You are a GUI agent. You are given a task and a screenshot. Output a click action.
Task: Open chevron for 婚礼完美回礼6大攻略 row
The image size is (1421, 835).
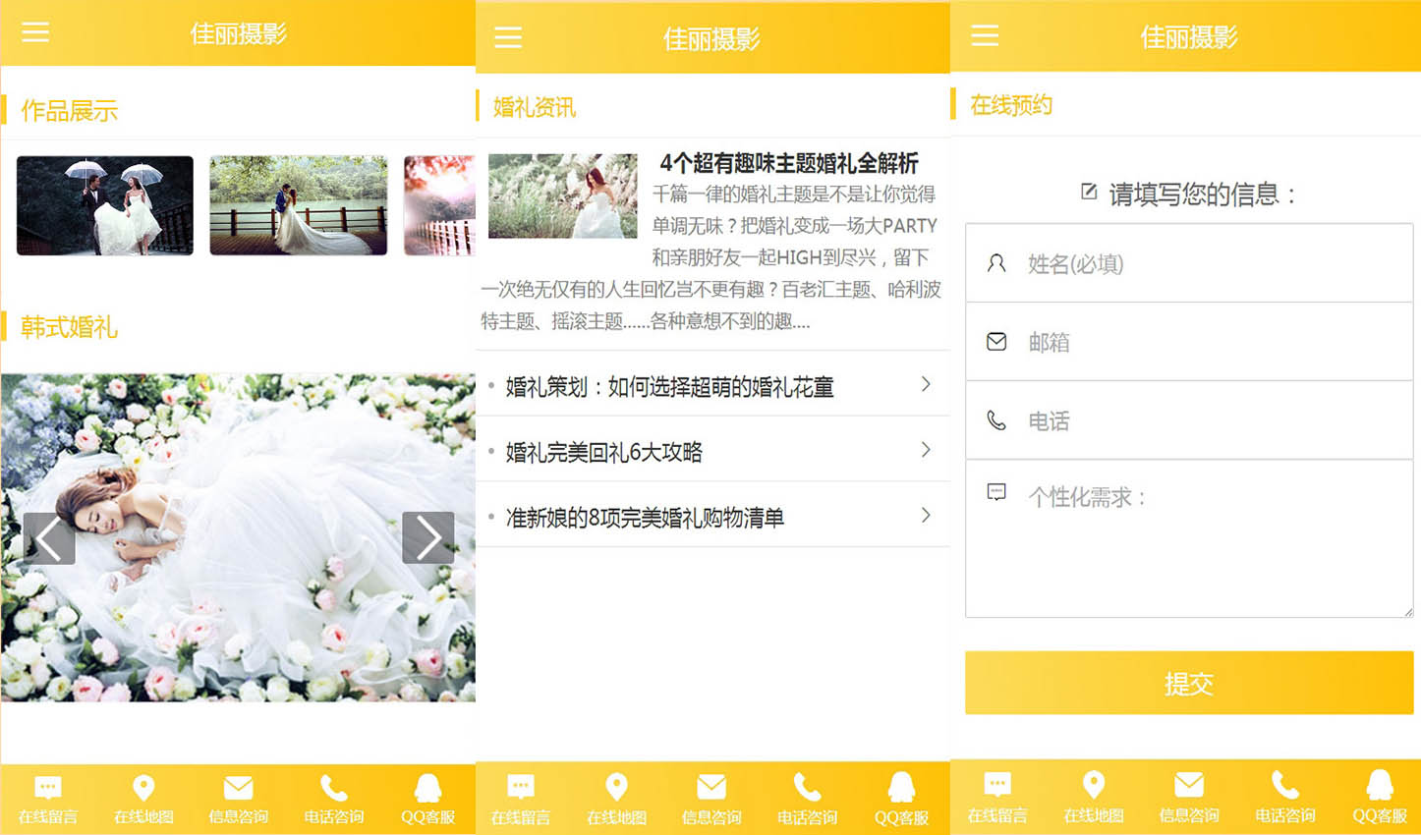click(926, 450)
